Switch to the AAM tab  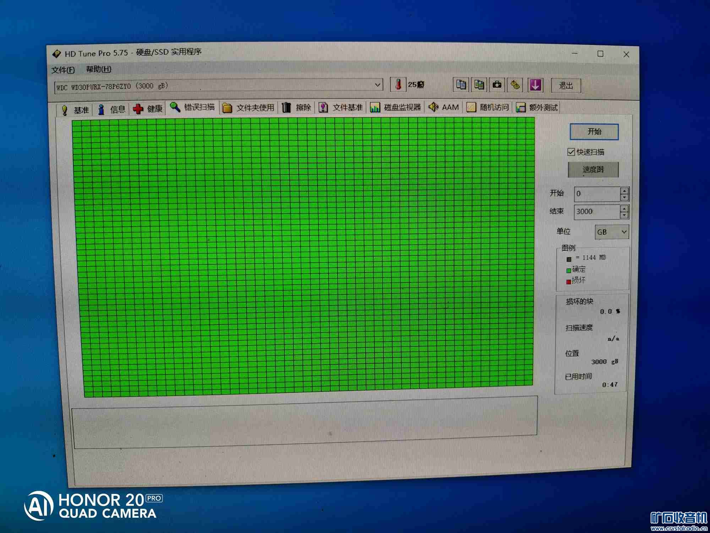coord(443,107)
